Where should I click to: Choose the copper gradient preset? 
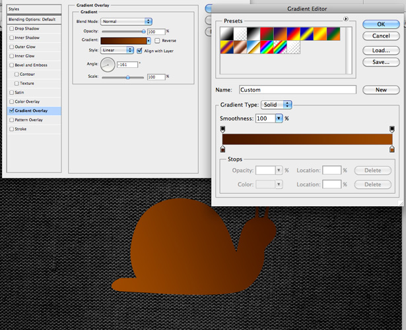click(x=240, y=47)
